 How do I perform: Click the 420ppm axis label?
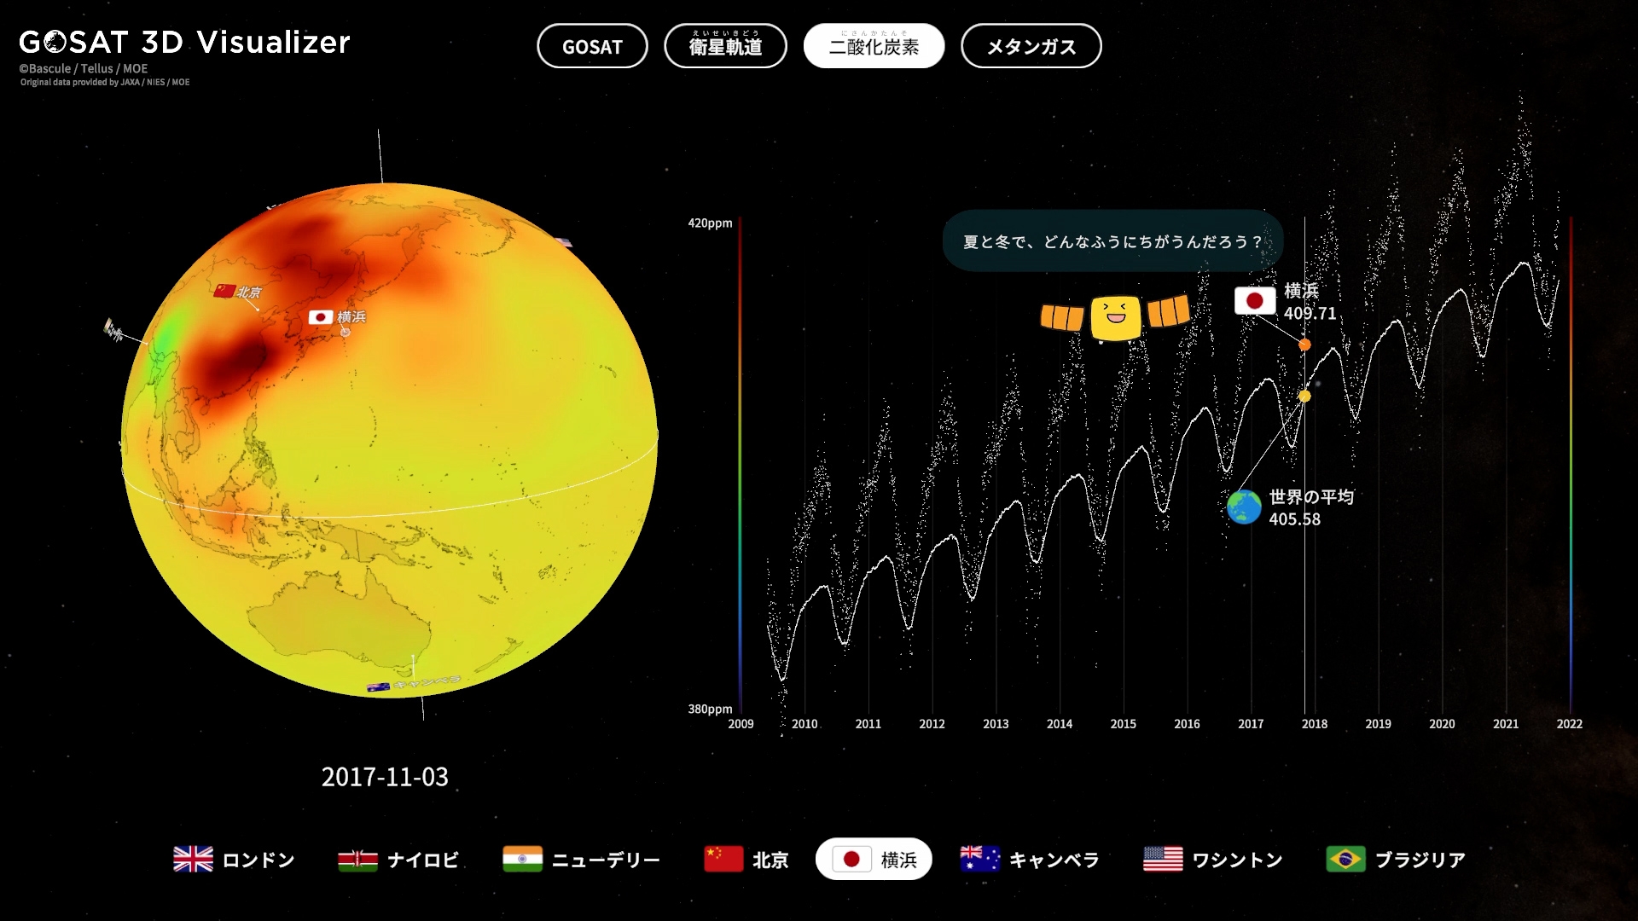[711, 223]
